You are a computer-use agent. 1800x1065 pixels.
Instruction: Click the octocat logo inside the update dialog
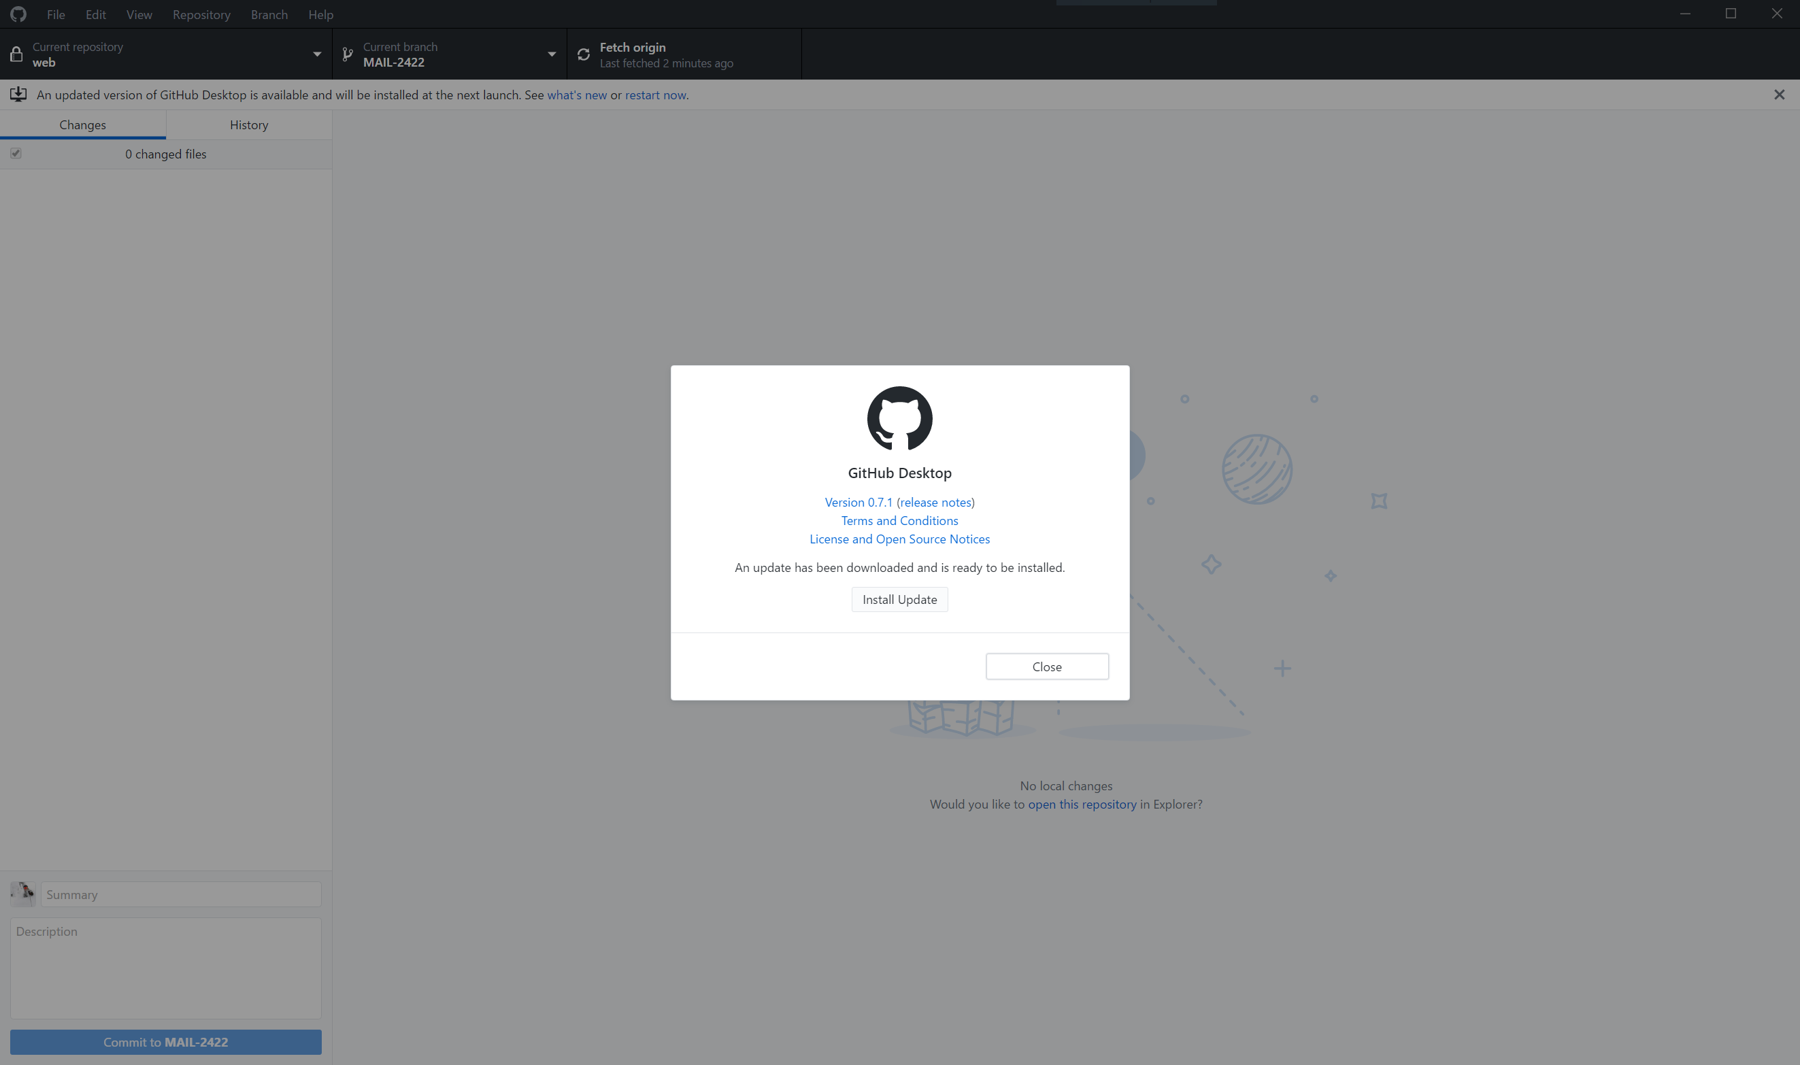click(899, 418)
